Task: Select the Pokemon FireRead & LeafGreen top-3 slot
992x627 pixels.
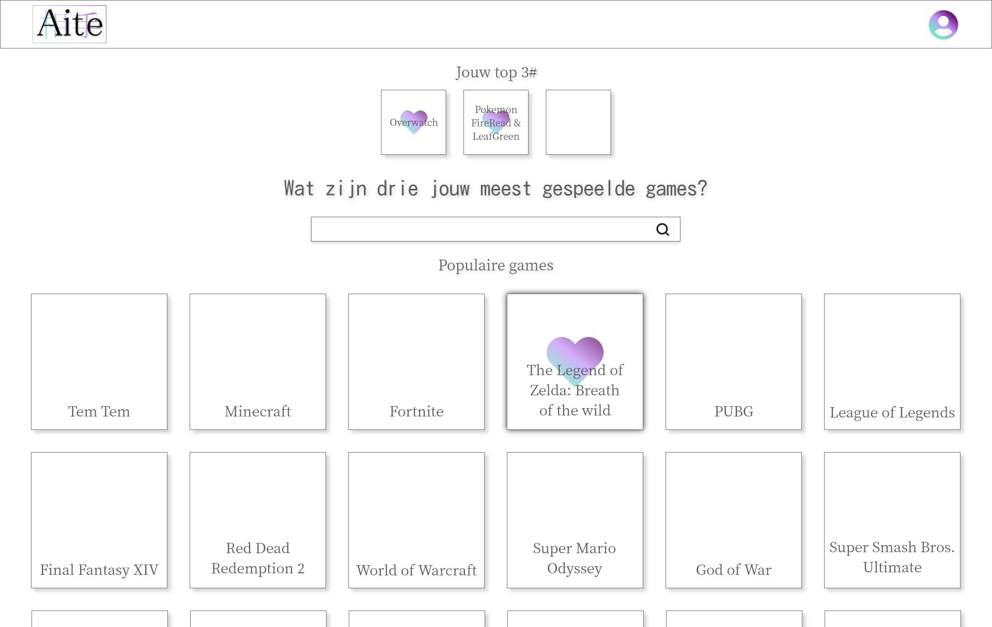Action: [x=495, y=122]
